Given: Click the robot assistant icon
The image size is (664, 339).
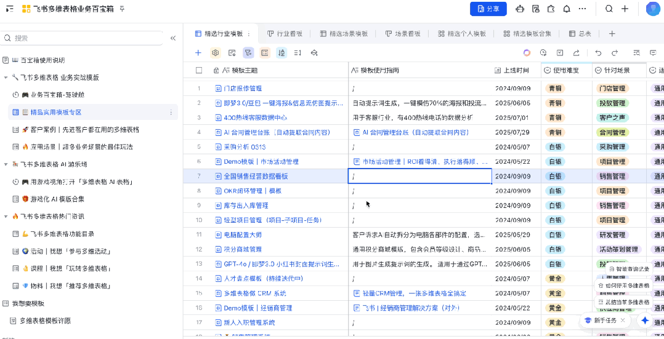Looking at the screenshot, I should (x=520, y=9).
